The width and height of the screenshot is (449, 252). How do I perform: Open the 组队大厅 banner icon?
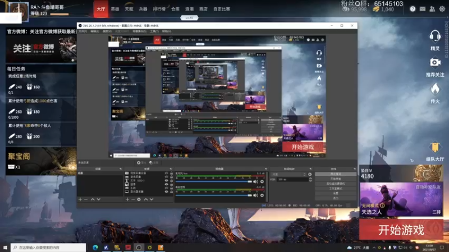[x=434, y=148]
